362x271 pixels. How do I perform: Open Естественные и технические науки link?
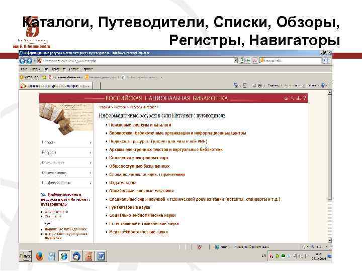[x=144, y=223]
